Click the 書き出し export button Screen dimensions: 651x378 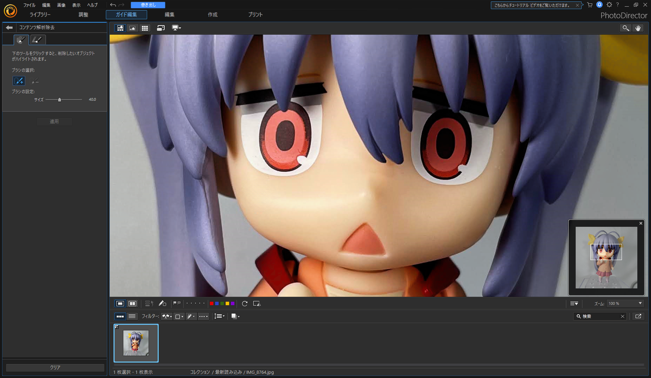point(148,5)
